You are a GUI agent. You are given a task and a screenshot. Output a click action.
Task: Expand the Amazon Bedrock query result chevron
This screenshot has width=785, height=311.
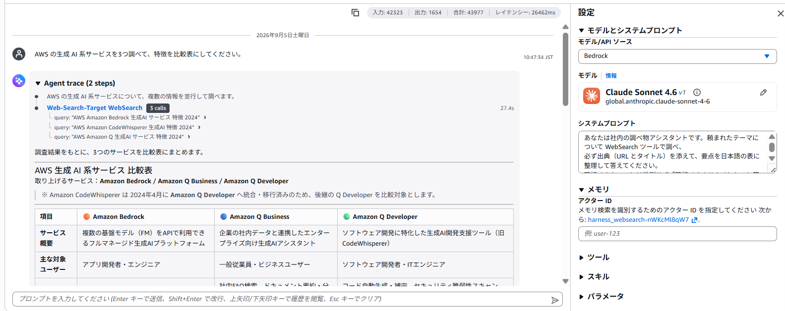[205, 117]
